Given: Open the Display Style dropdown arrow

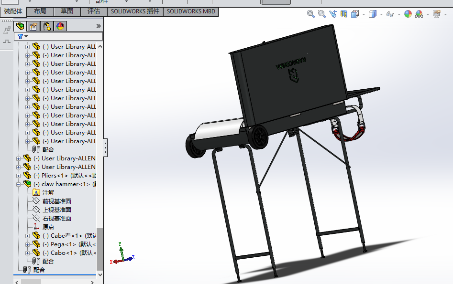Looking at the screenshot, I should tap(381, 14).
